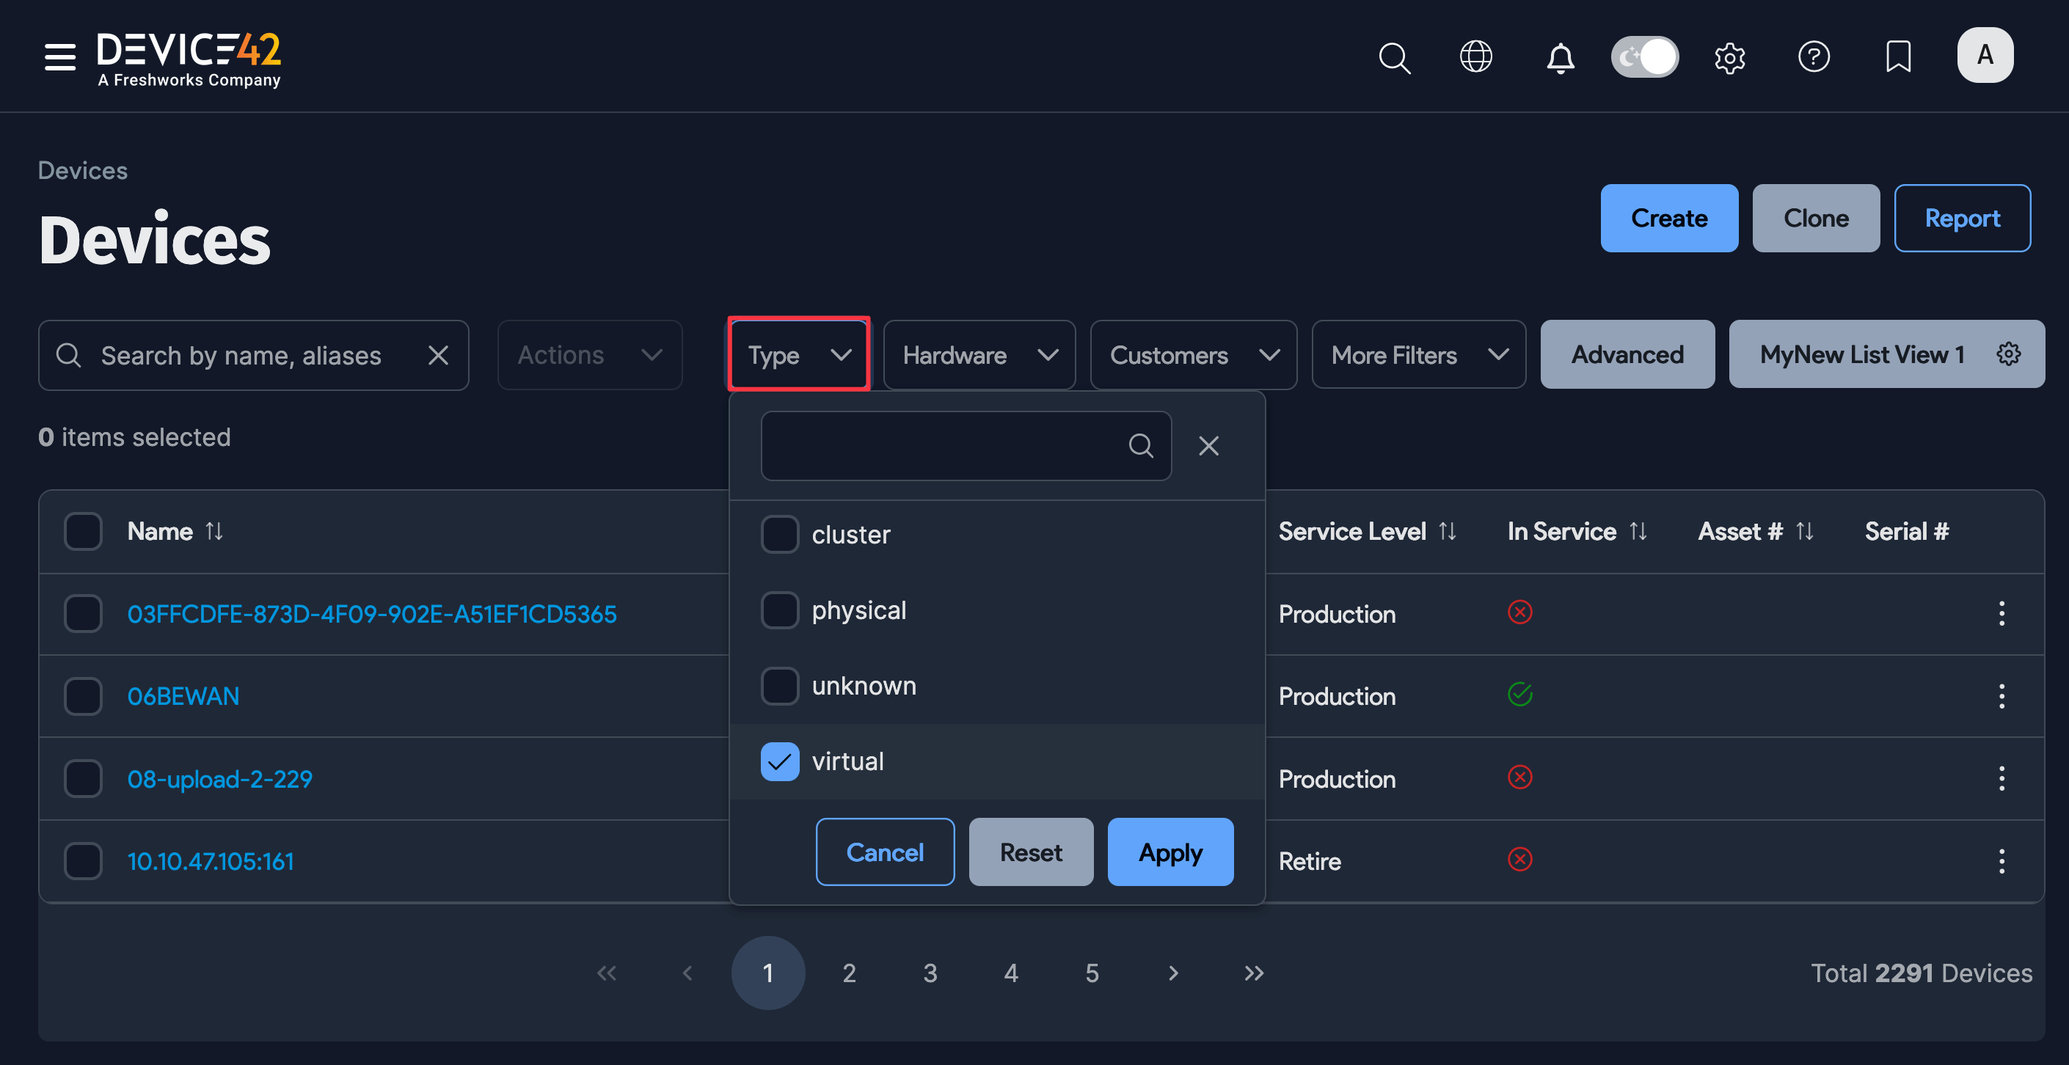Check the physical type checkbox
Viewport: 2069px width, 1065px height.
pyautogui.click(x=779, y=610)
